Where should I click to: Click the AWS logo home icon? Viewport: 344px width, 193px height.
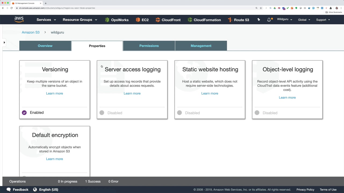(19, 20)
